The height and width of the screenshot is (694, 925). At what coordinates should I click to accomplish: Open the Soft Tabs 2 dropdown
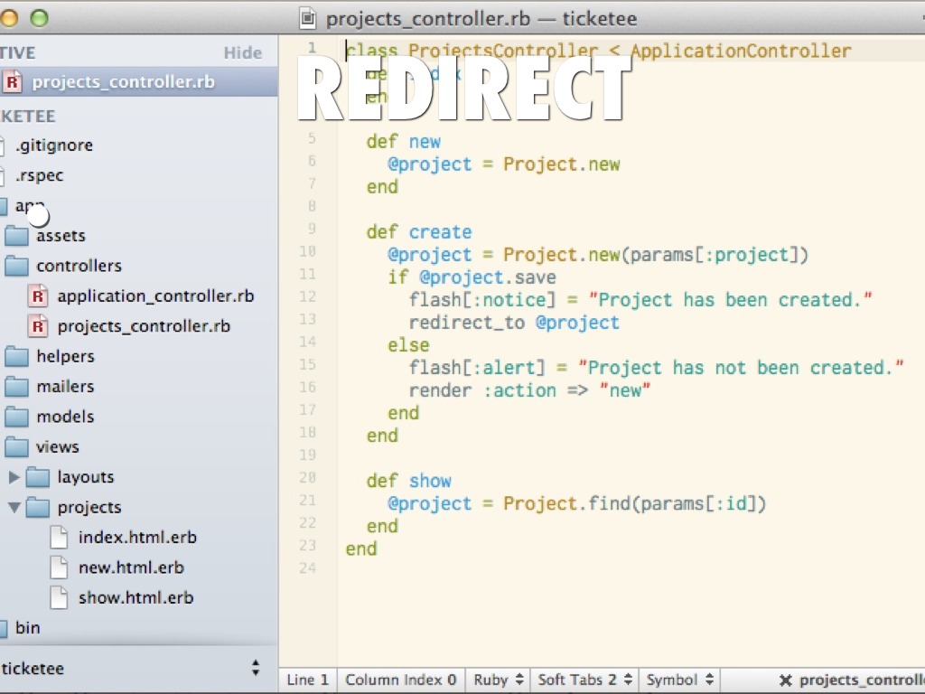coord(585,680)
